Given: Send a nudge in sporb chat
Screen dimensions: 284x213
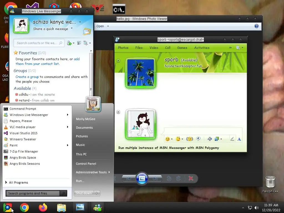Looking at the screenshot, I should pos(190,139).
